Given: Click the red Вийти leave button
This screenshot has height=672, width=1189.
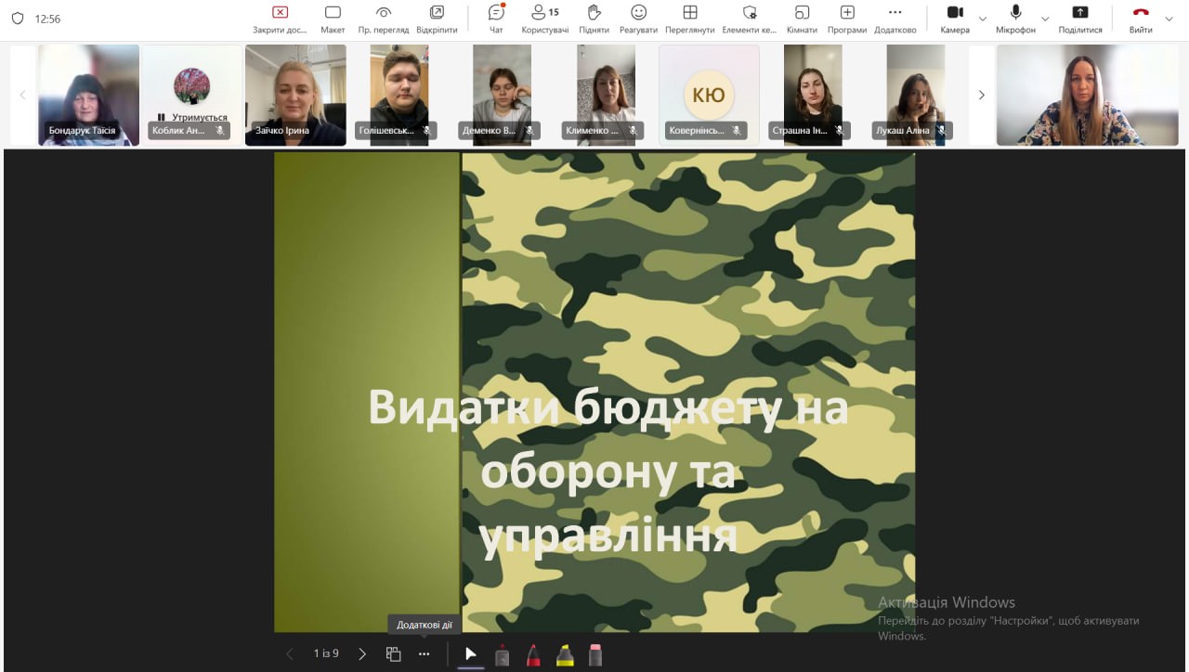Looking at the screenshot, I should [x=1141, y=19].
